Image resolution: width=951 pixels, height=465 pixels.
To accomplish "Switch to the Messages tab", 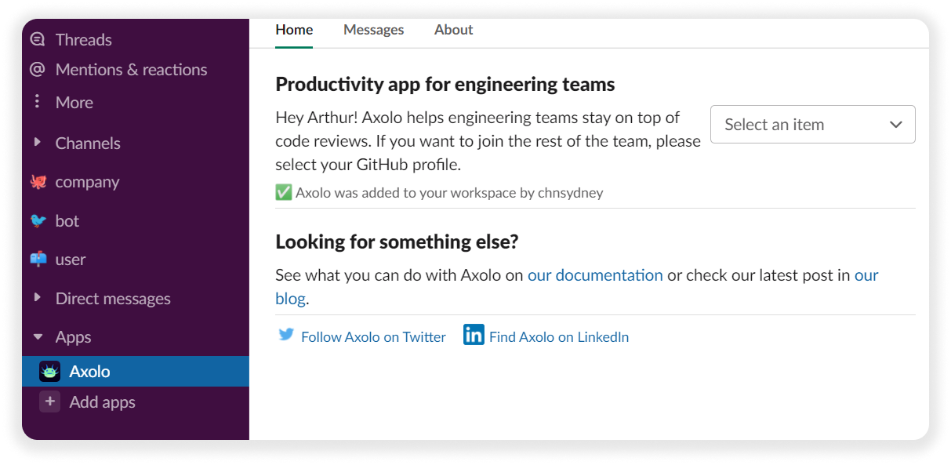I will 373,30.
